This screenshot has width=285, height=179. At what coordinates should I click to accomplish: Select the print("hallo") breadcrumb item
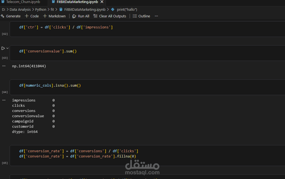(x=127, y=9)
